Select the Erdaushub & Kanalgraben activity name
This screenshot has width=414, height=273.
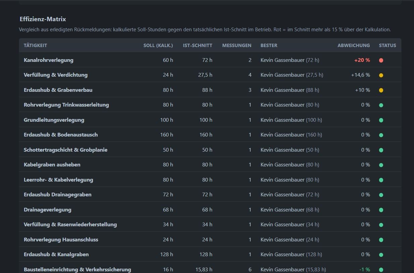pyautogui.click(x=56, y=255)
